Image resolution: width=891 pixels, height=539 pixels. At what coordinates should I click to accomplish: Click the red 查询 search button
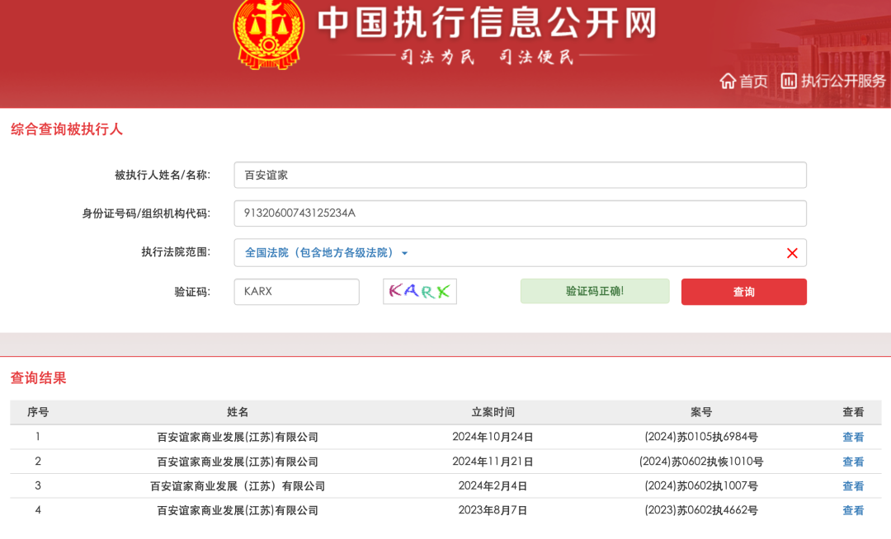pyautogui.click(x=744, y=292)
